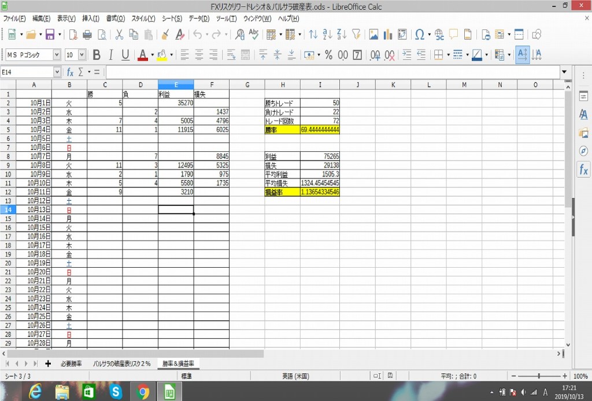Add a new sheet with plus button

[x=47, y=363]
